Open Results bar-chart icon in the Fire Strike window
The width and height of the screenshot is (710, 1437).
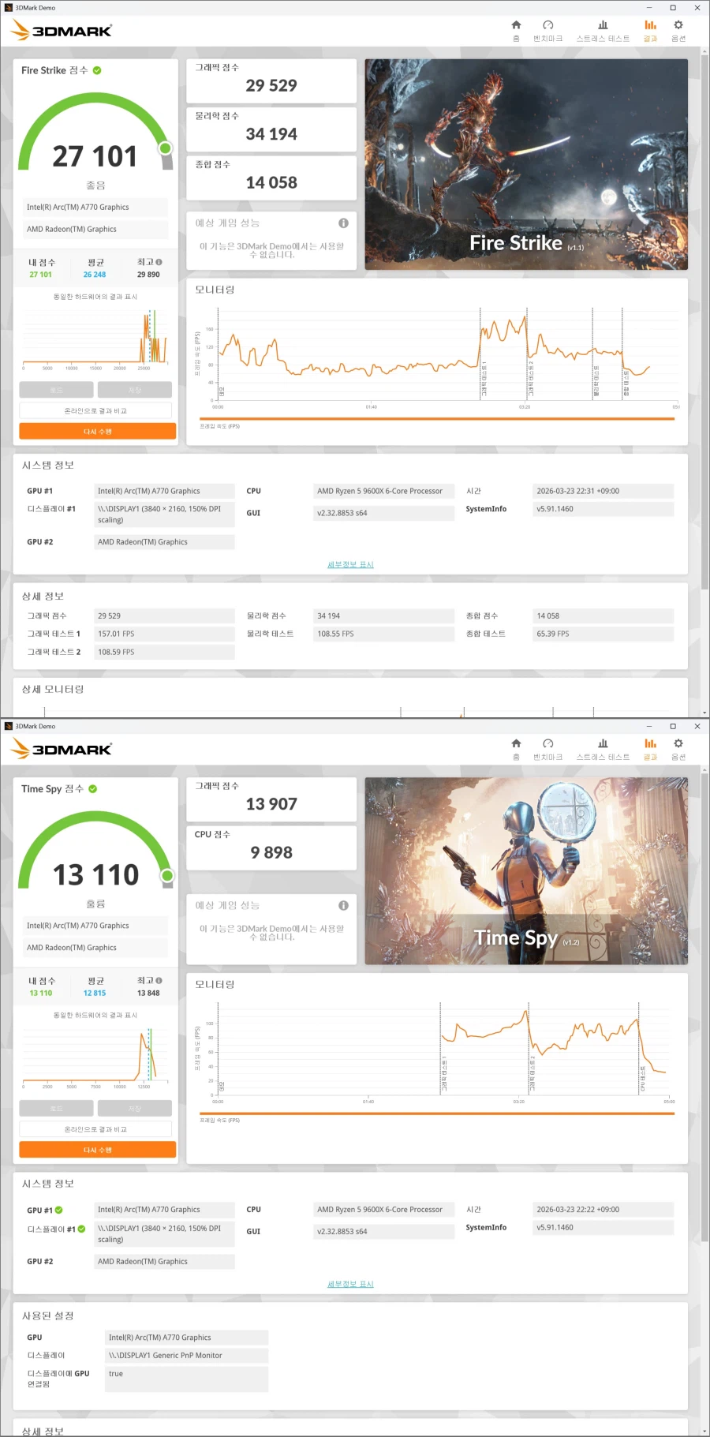650,25
